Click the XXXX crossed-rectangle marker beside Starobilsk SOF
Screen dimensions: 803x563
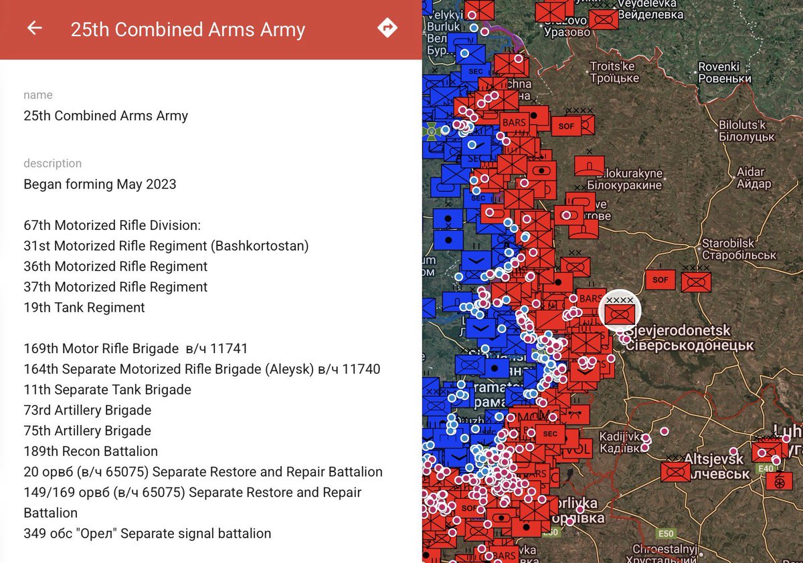696,281
